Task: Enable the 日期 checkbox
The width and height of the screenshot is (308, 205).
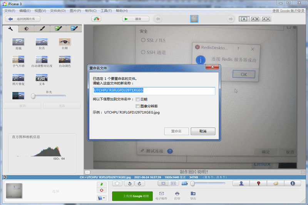Action: pos(137,99)
